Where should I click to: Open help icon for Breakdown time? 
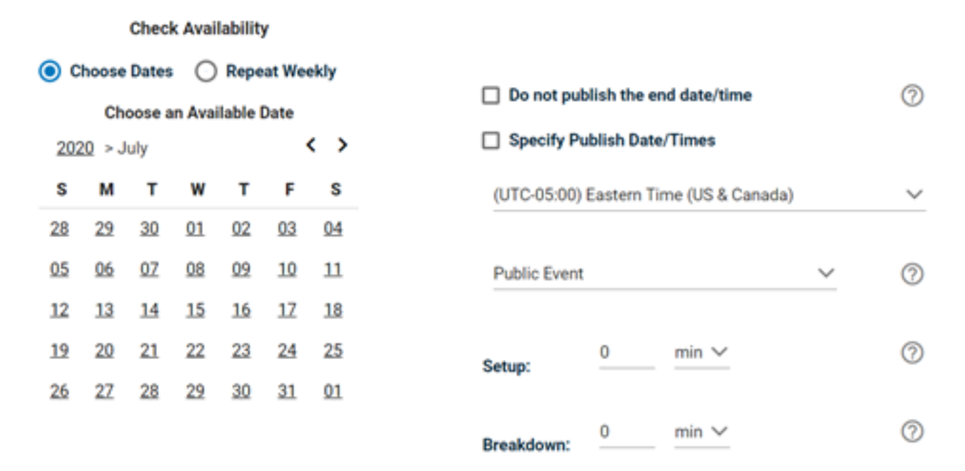(x=911, y=432)
